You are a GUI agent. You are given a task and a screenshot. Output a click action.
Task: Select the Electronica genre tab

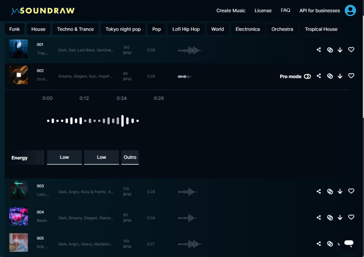tap(248, 29)
